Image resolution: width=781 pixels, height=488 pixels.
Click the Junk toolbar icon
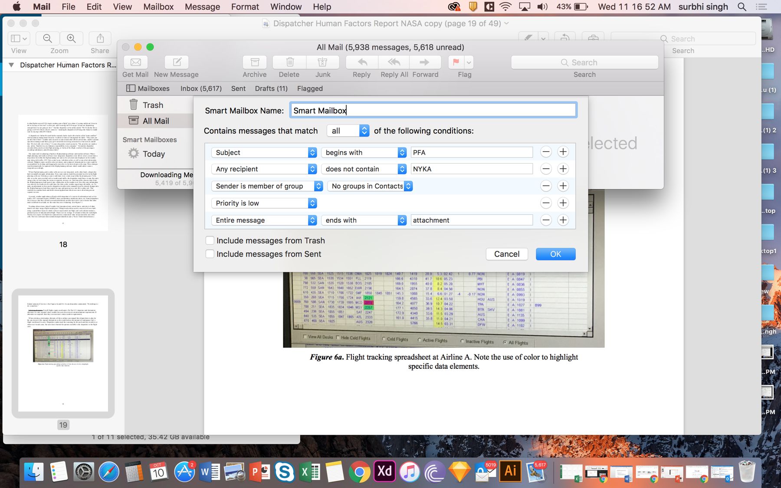[322, 62]
